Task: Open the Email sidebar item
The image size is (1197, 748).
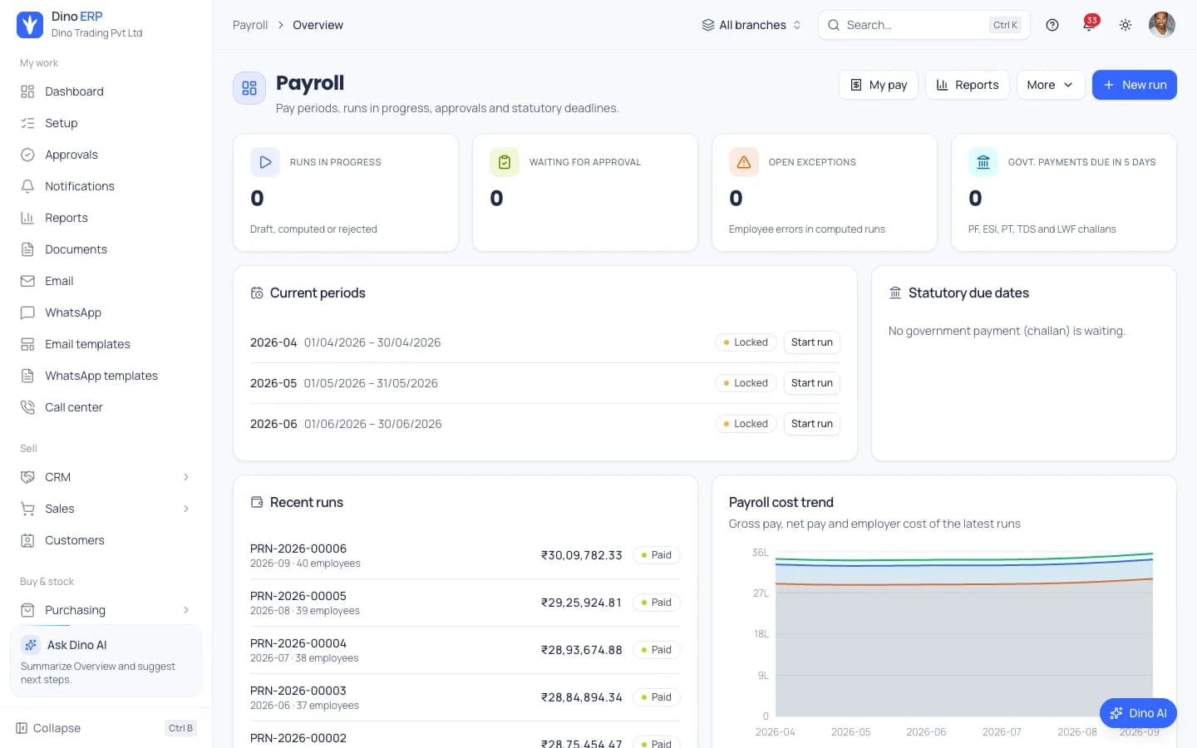Action: click(106, 281)
